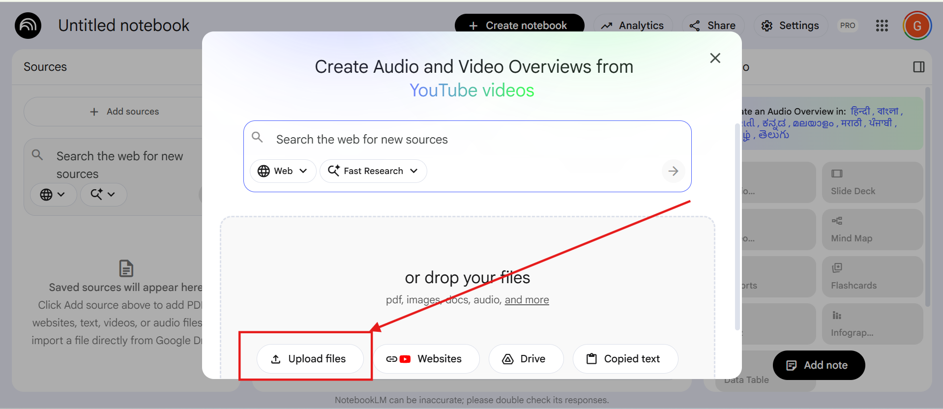Expand the sidebar research mode dropdown
The height and width of the screenshot is (409, 943).
(x=103, y=195)
